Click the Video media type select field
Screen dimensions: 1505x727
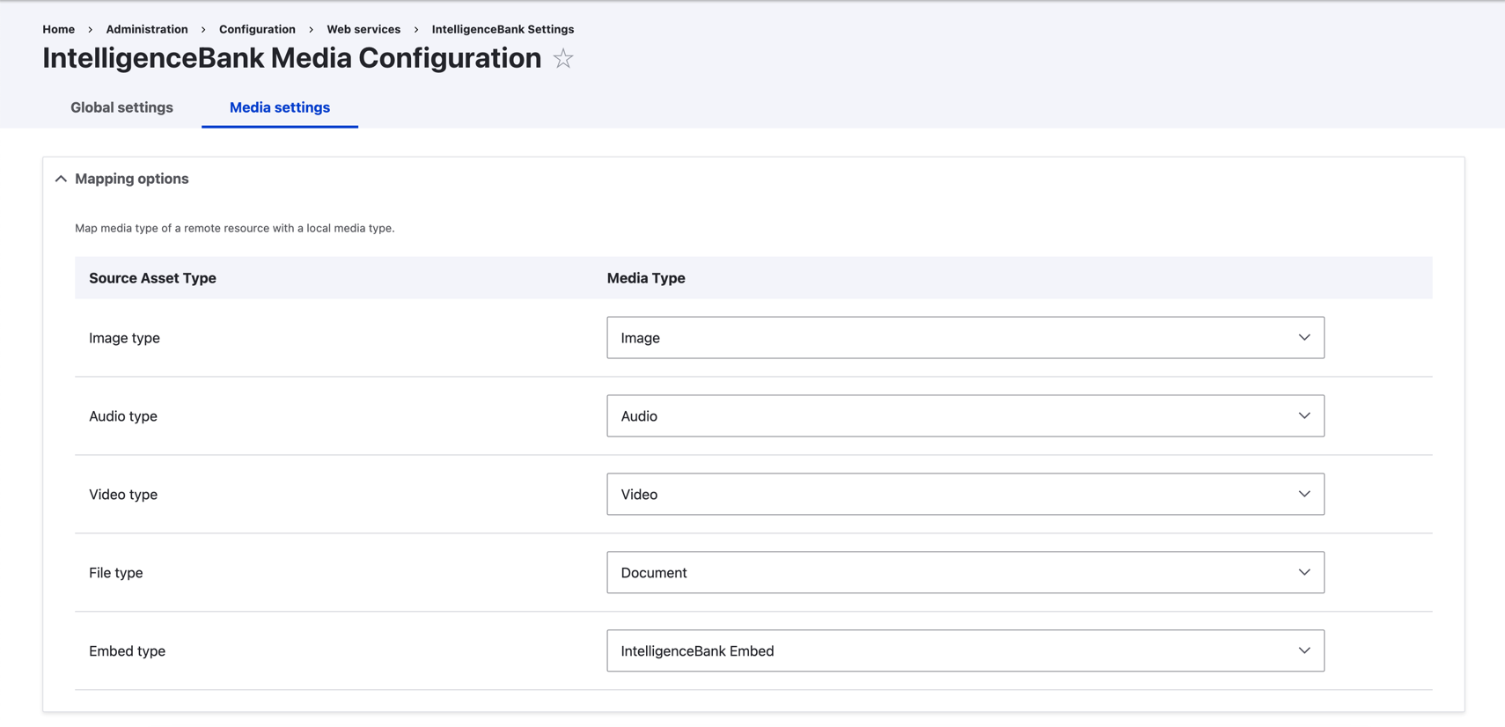click(964, 495)
